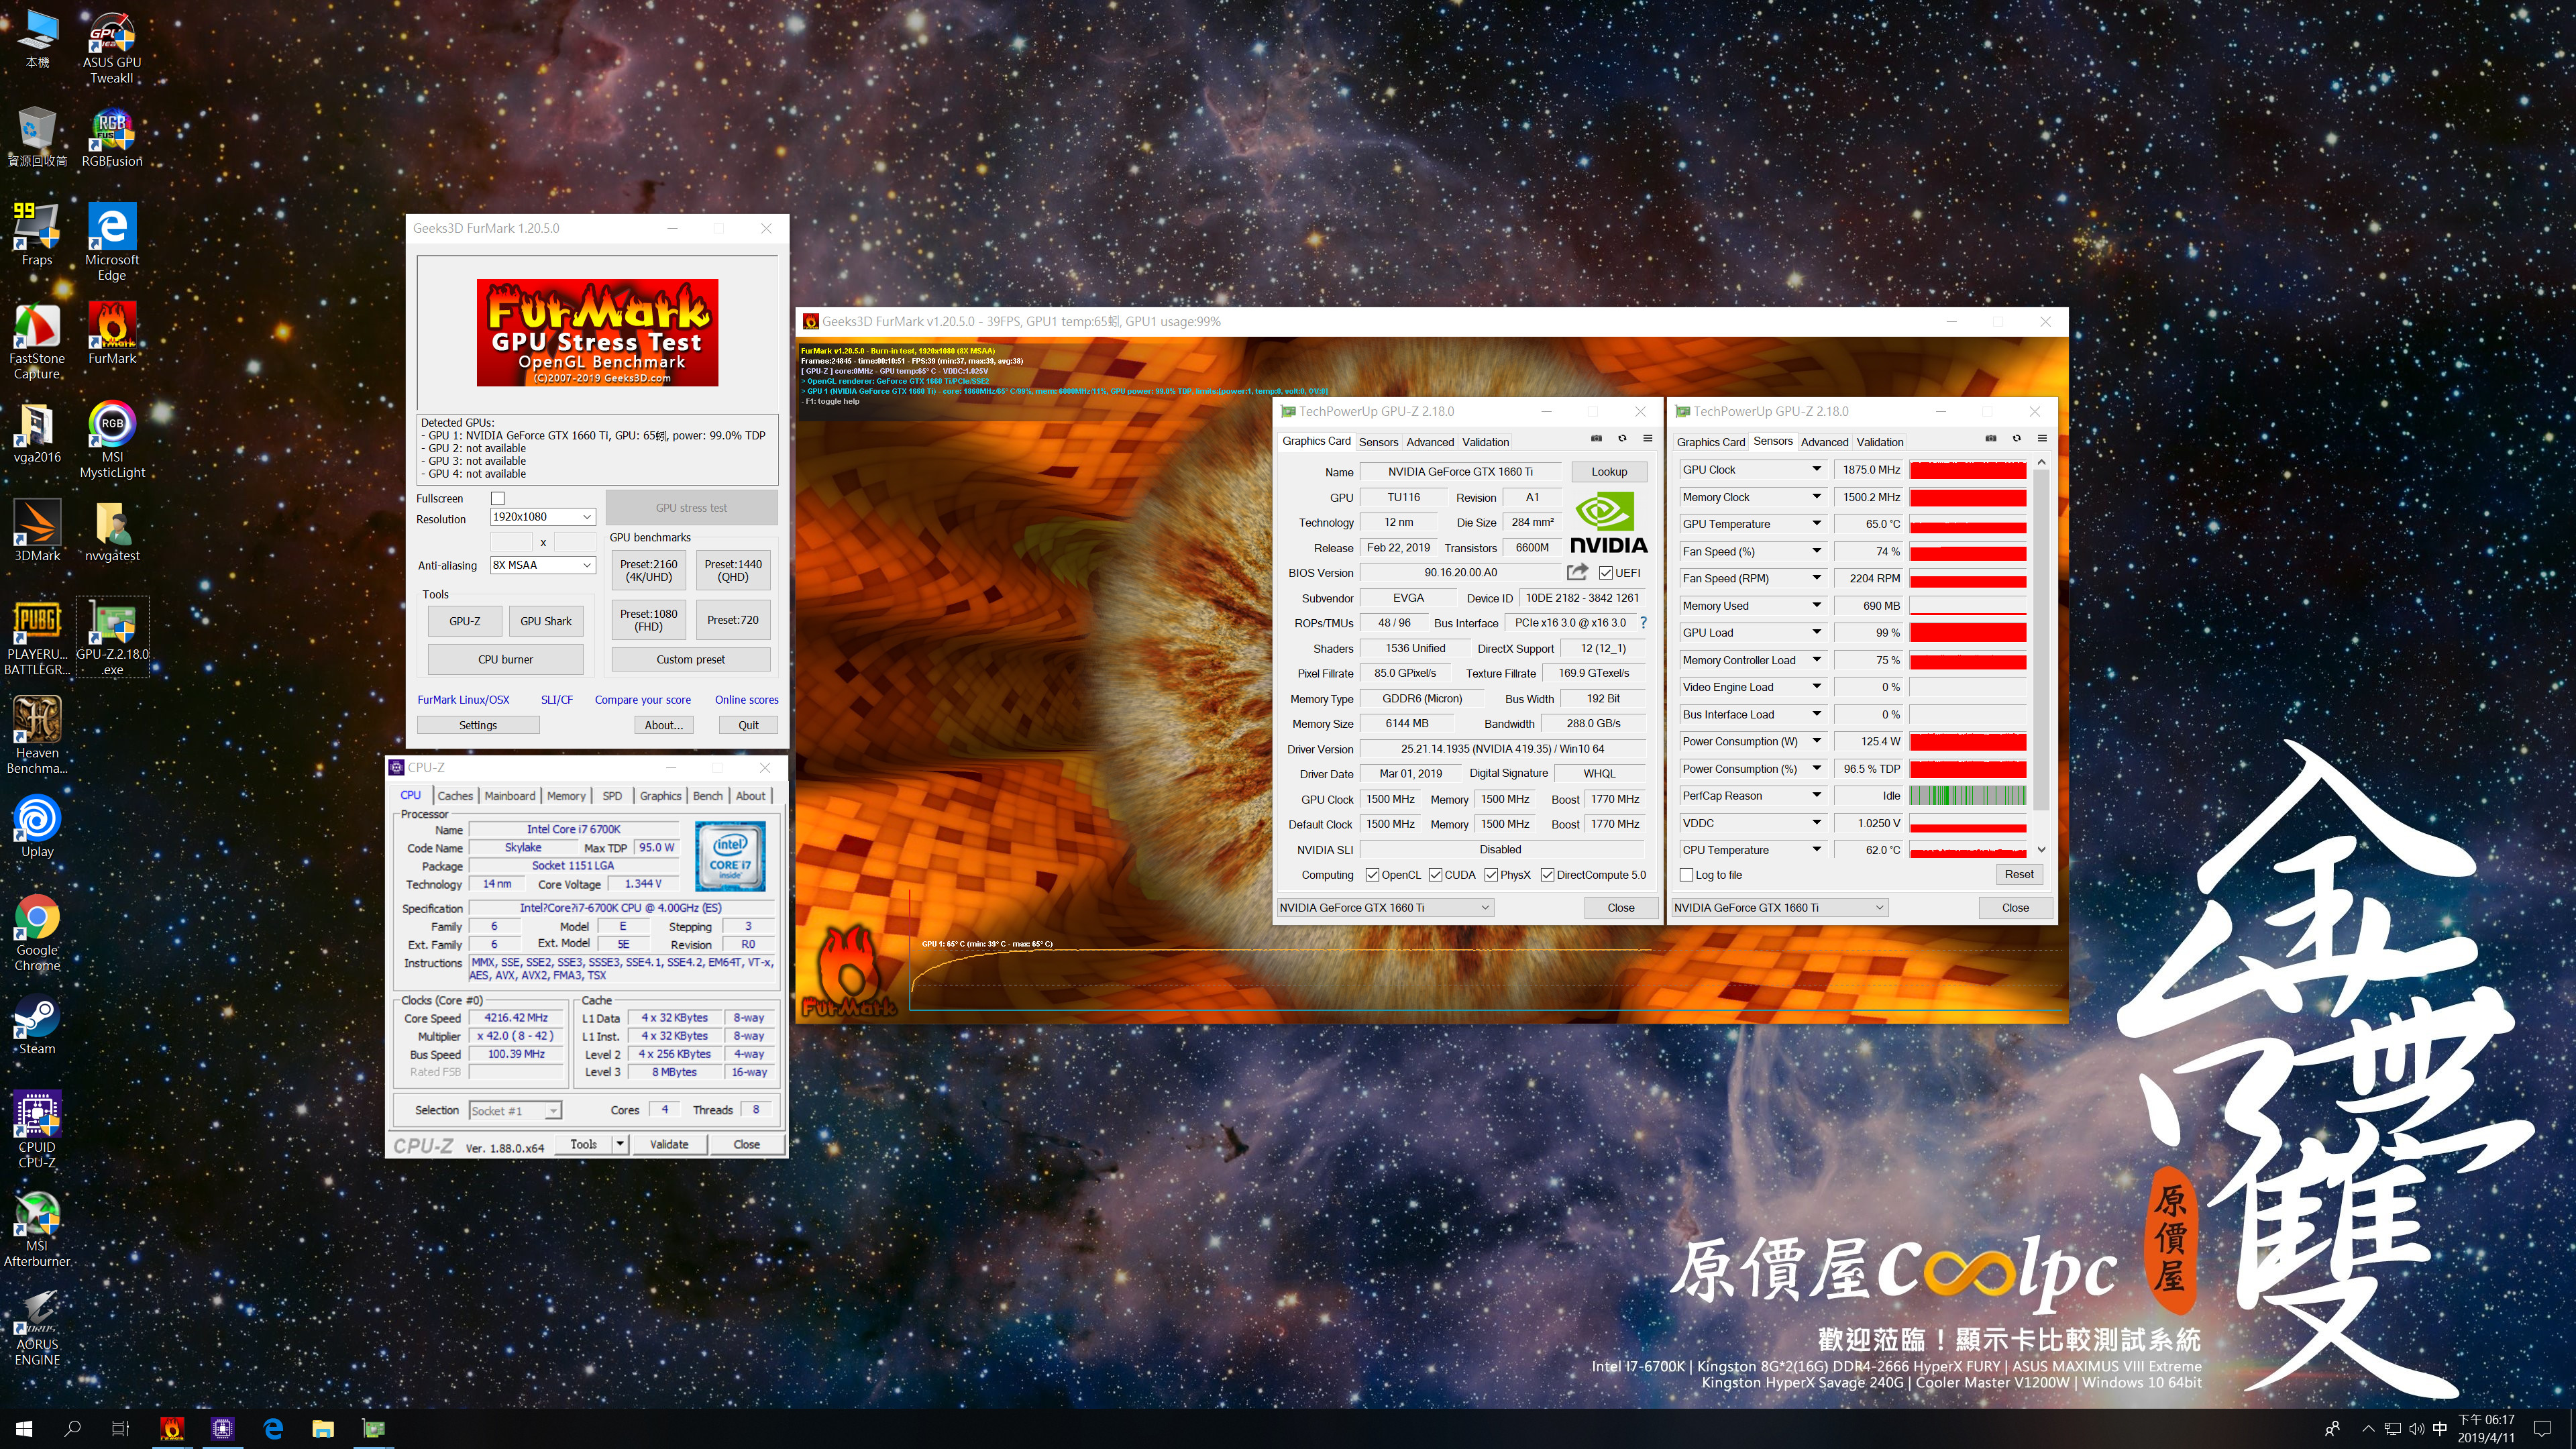The width and height of the screenshot is (2576, 1449).
Task: Toggle Fullscreen checkbox in FurMark
Action: pyautogui.click(x=498, y=498)
